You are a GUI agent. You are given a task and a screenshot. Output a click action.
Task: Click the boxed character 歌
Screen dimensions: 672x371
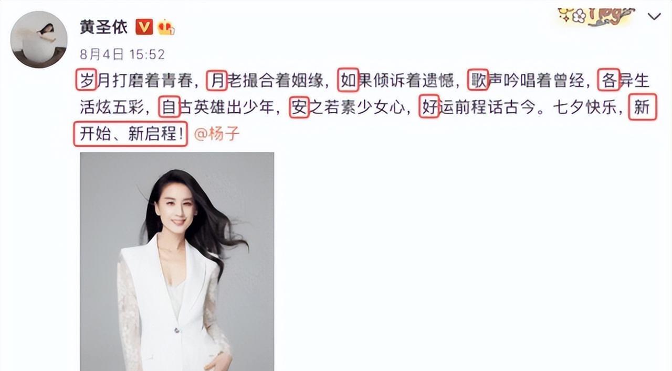pos(478,81)
